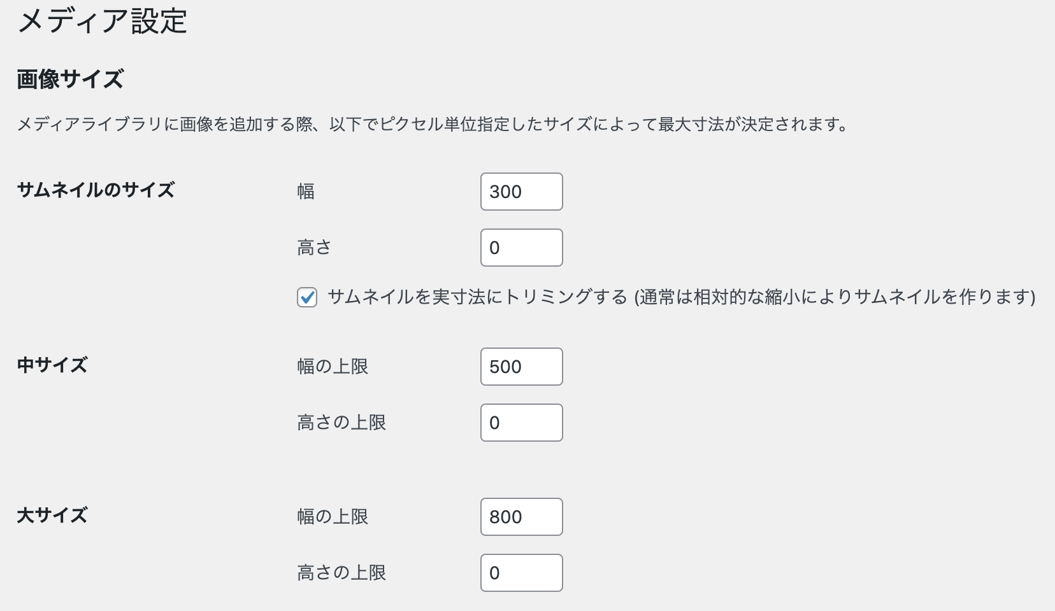This screenshot has width=1055, height=611.
Task: Uncheck the thumbnail crop-to-exact-dimensions checkbox
Action: pos(307,297)
